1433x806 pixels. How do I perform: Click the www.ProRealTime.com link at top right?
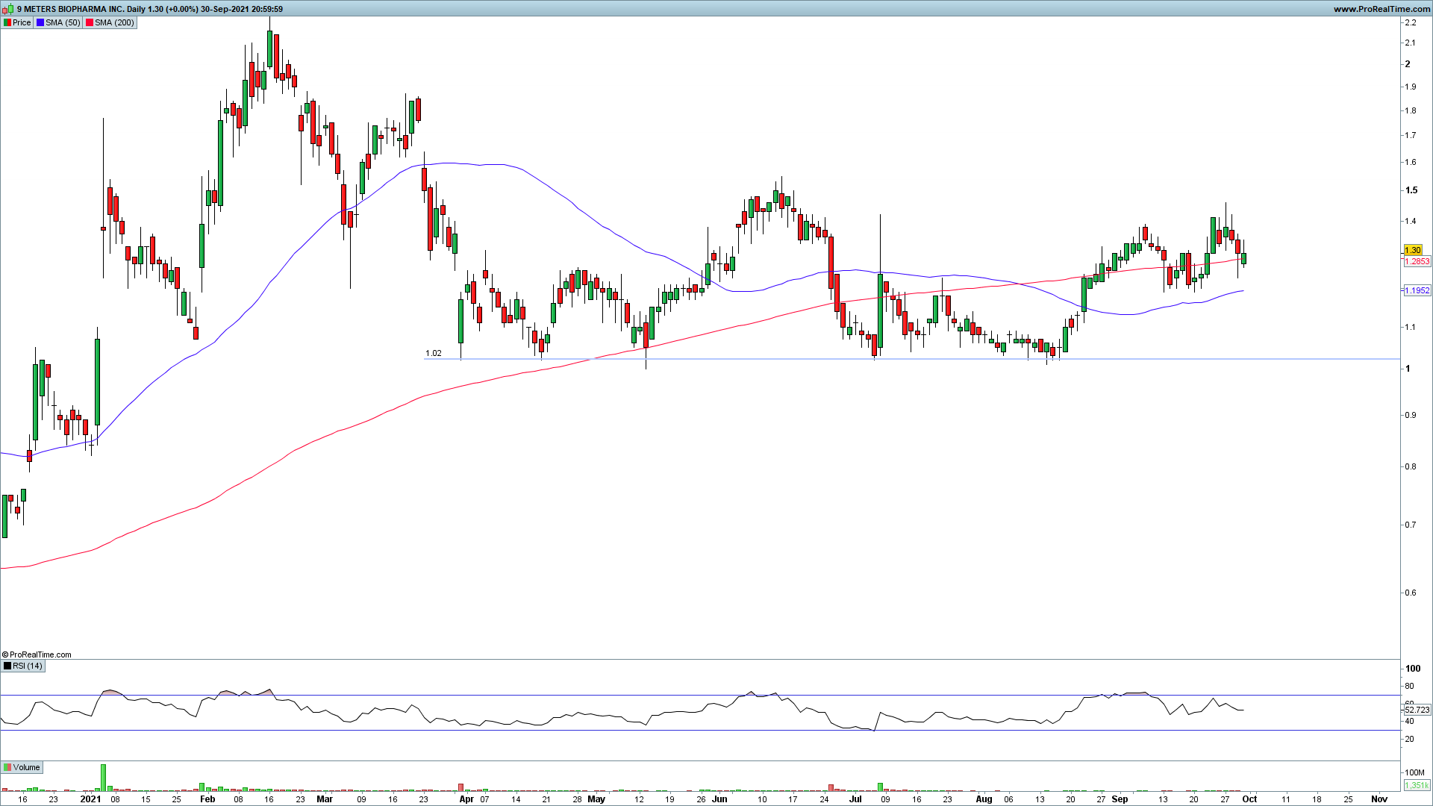point(1381,9)
